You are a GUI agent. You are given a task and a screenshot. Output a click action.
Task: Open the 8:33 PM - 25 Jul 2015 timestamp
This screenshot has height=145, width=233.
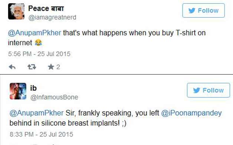tap(41, 134)
